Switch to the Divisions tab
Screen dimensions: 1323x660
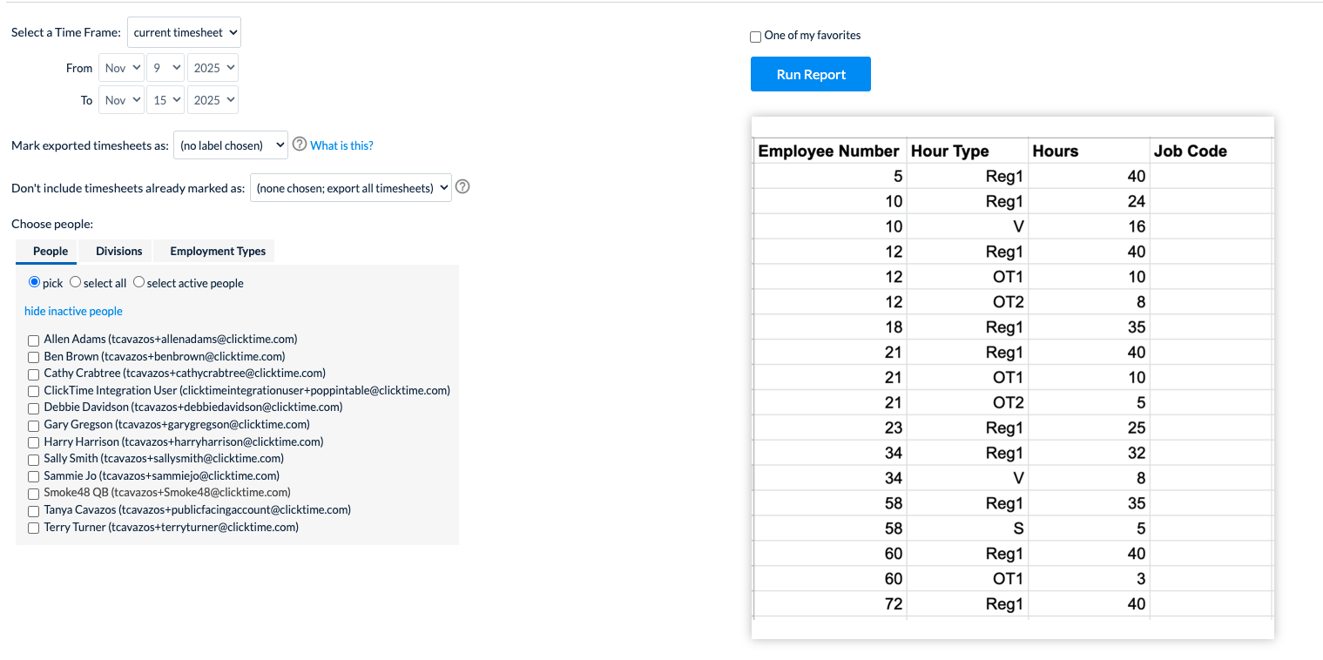[119, 251]
